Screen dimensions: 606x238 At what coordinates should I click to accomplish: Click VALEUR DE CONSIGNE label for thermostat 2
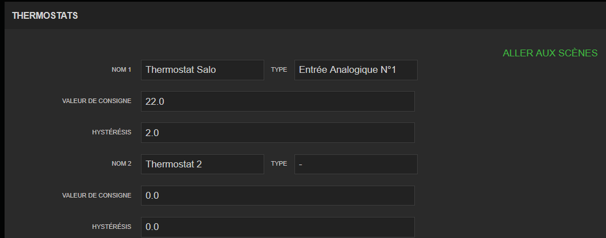point(97,195)
